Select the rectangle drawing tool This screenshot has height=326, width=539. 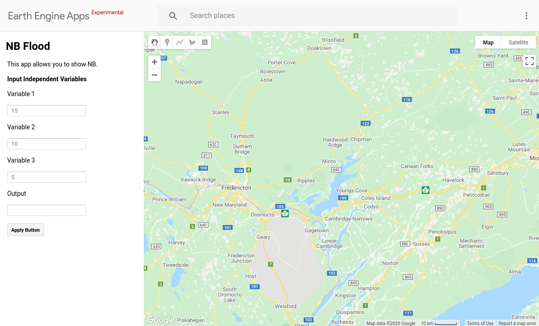[x=205, y=42]
